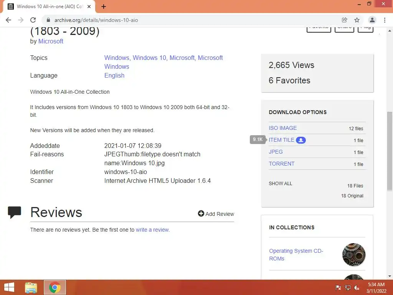The height and width of the screenshot is (295, 393).
Task: Click the Chrome taskbar icon
Action: (x=54, y=287)
